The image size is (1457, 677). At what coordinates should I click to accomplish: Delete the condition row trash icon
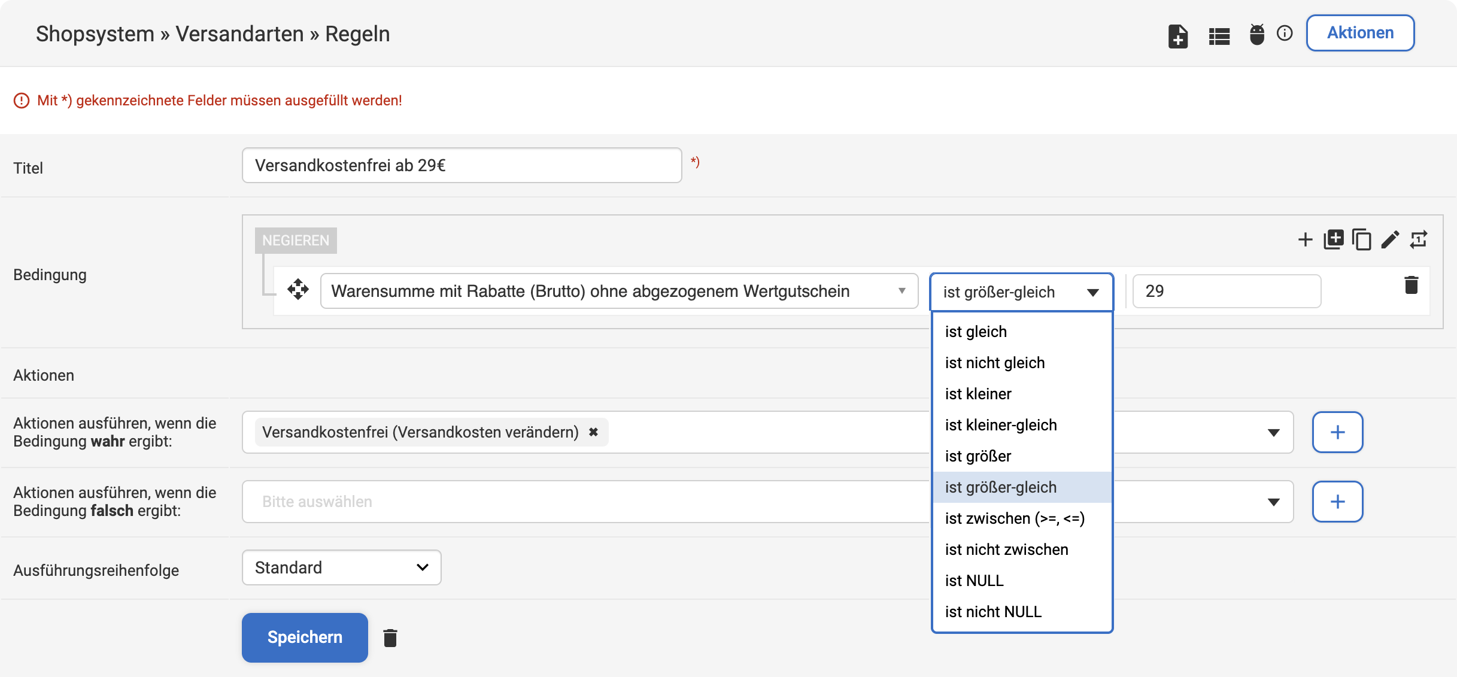[1411, 285]
